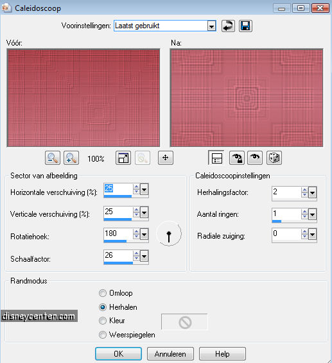Viewport: 332px width, 363px height.
Task: Click the Annuleren button
Action: pyautogui.click(x=170, y=354)
